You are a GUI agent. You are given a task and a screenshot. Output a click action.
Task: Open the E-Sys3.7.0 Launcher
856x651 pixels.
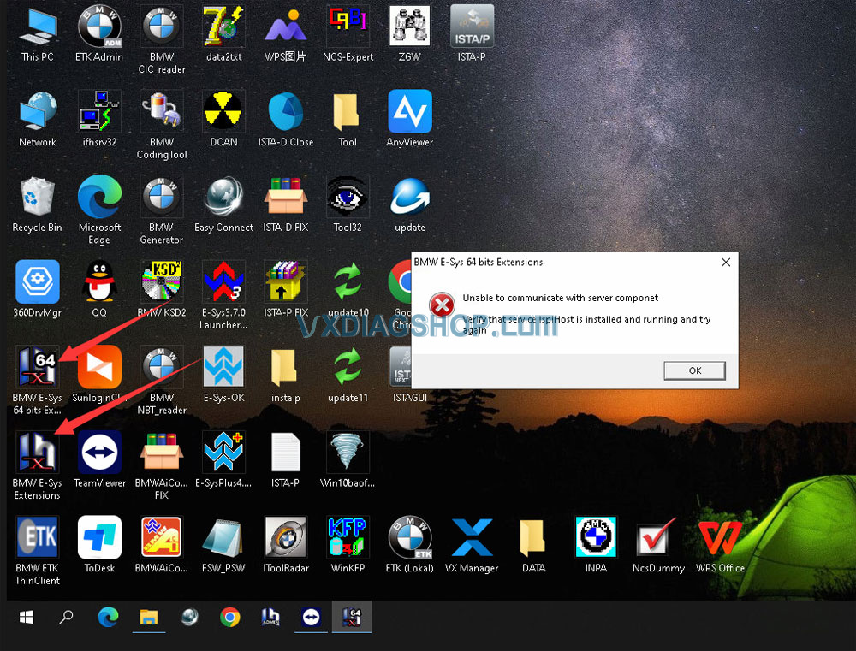223,282
